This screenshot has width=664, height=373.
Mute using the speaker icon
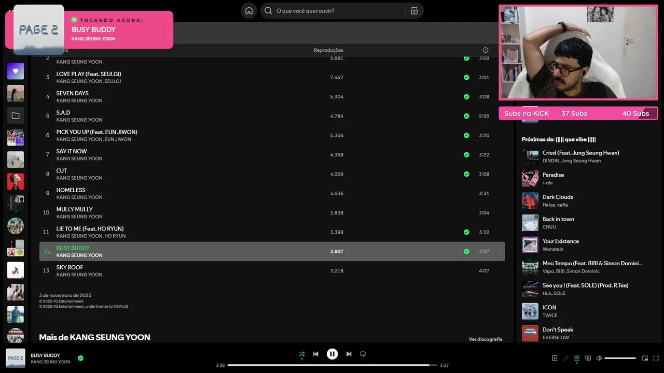click(599, 358)
